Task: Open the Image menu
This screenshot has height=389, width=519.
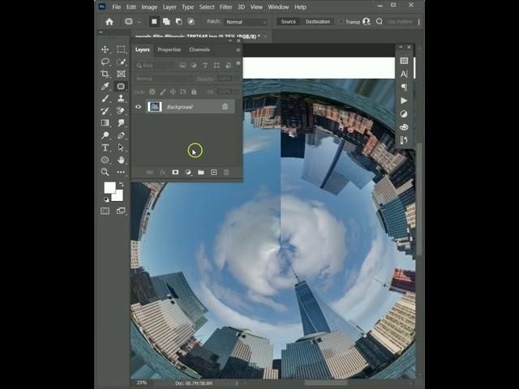Action: pos(149,7)
